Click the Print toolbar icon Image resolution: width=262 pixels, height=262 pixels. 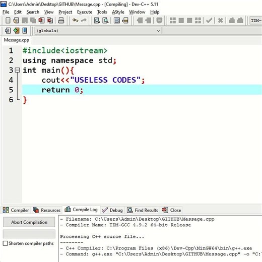61,21
